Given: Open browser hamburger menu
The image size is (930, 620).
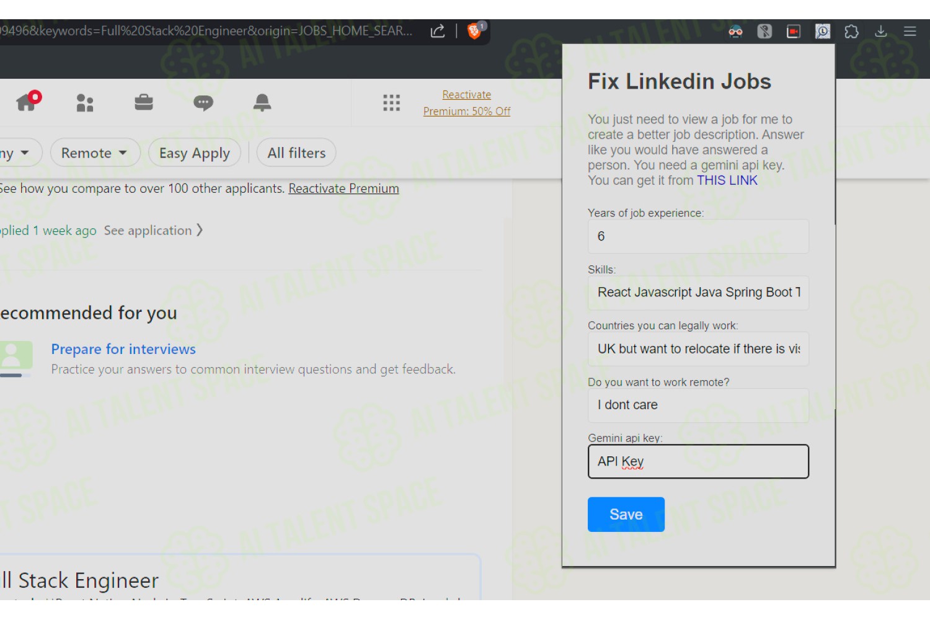Looking at the screenshot, I should point(910,32).
